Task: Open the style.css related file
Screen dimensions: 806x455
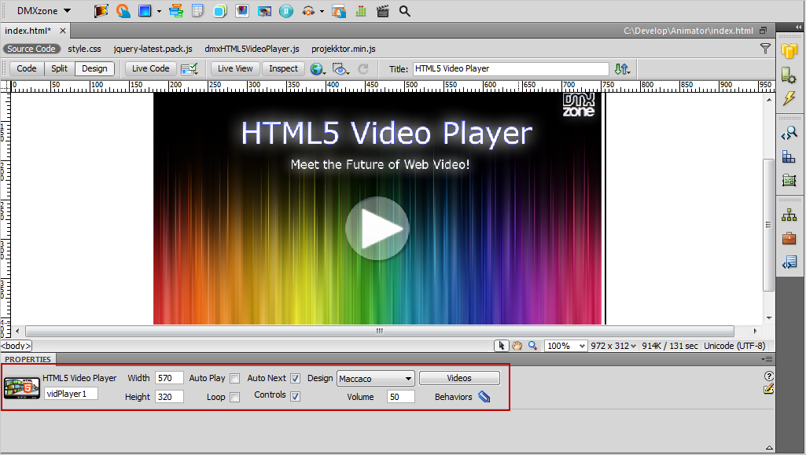Action: pos(84,49)
